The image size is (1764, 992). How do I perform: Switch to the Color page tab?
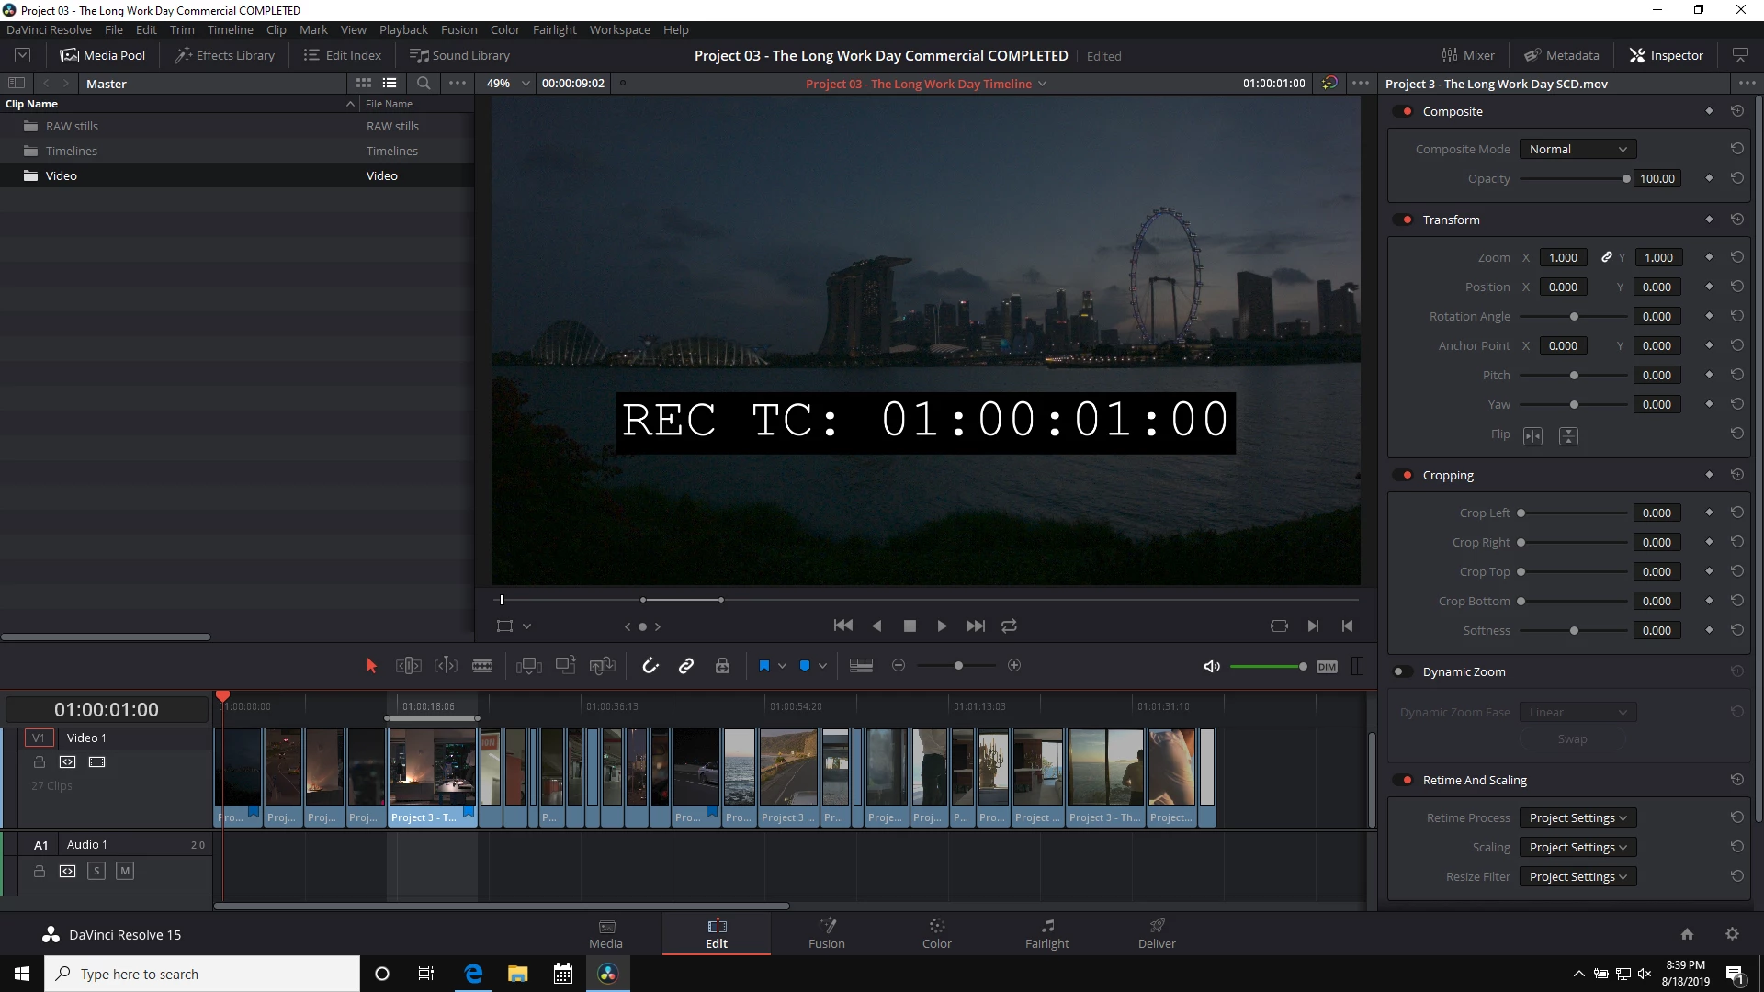(x=936, y=932)
